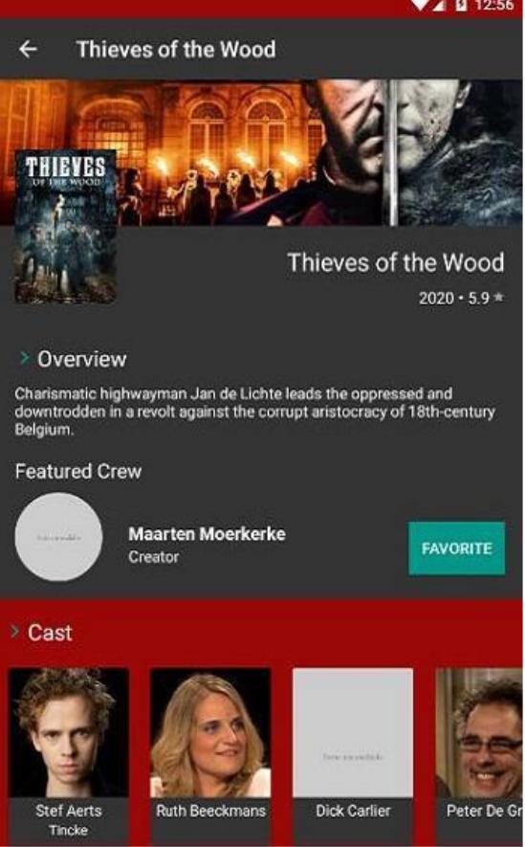
Task: Tap the back arrow icon
Action: point(28,49)
